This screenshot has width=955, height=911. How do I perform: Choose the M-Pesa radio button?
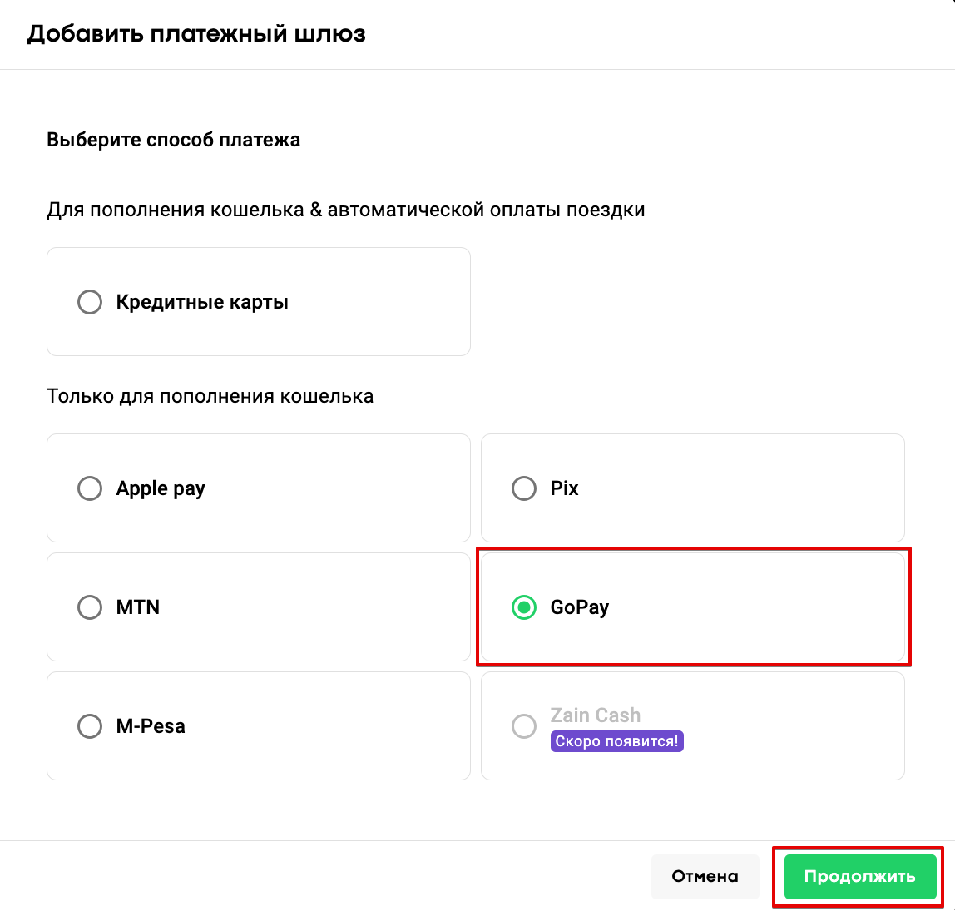pos(90,726)
